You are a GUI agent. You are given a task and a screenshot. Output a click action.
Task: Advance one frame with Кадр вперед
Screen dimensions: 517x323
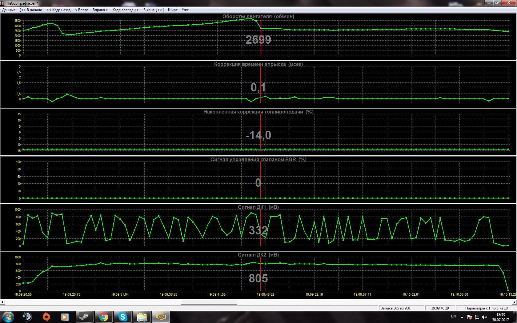pyautogui.click(x=126, y=10)
